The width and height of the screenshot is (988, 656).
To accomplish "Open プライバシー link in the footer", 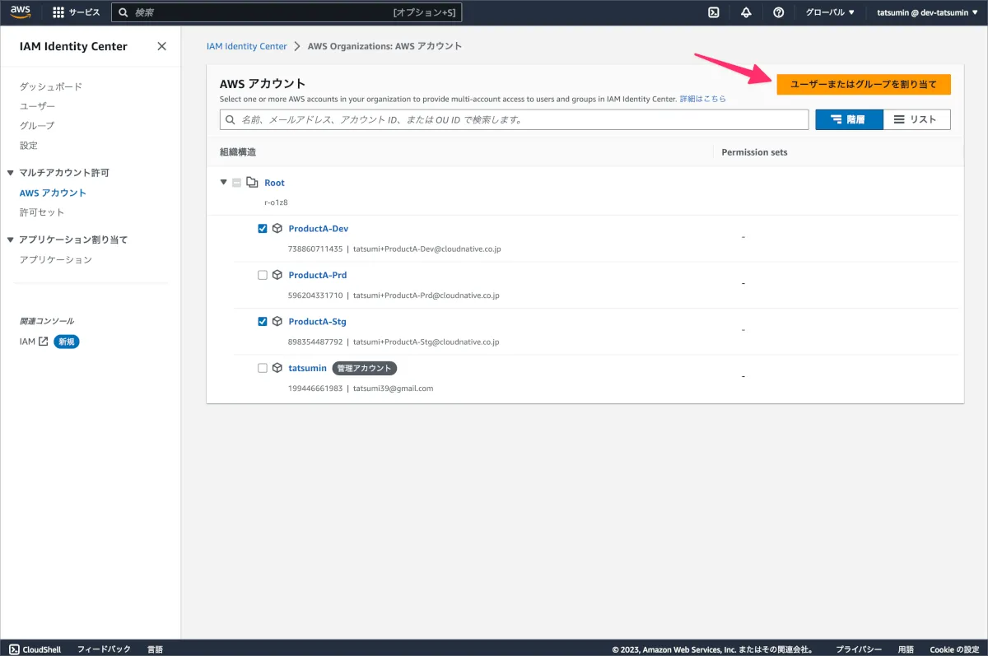I will (x=859, y=649).
